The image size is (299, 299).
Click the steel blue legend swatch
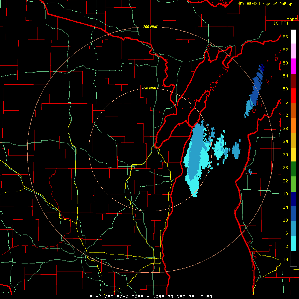click(293, 229)
